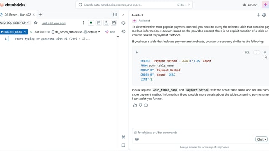Open the da-bench workspace dropdown
The height and width of the screenshot is (151, 269).
(251, 5)
